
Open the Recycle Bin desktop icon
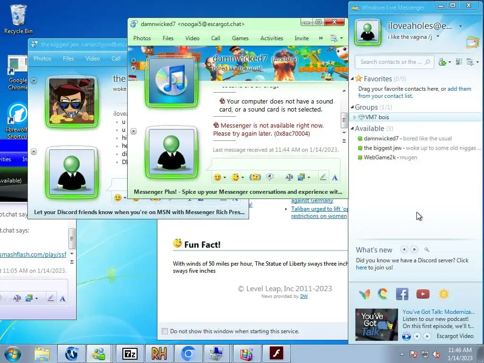tap(18, 19)
